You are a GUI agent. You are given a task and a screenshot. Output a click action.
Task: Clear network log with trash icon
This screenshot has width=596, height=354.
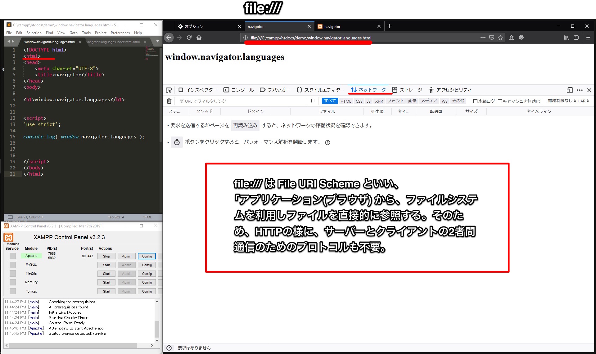pyautogui.click(x=169, y=101)
